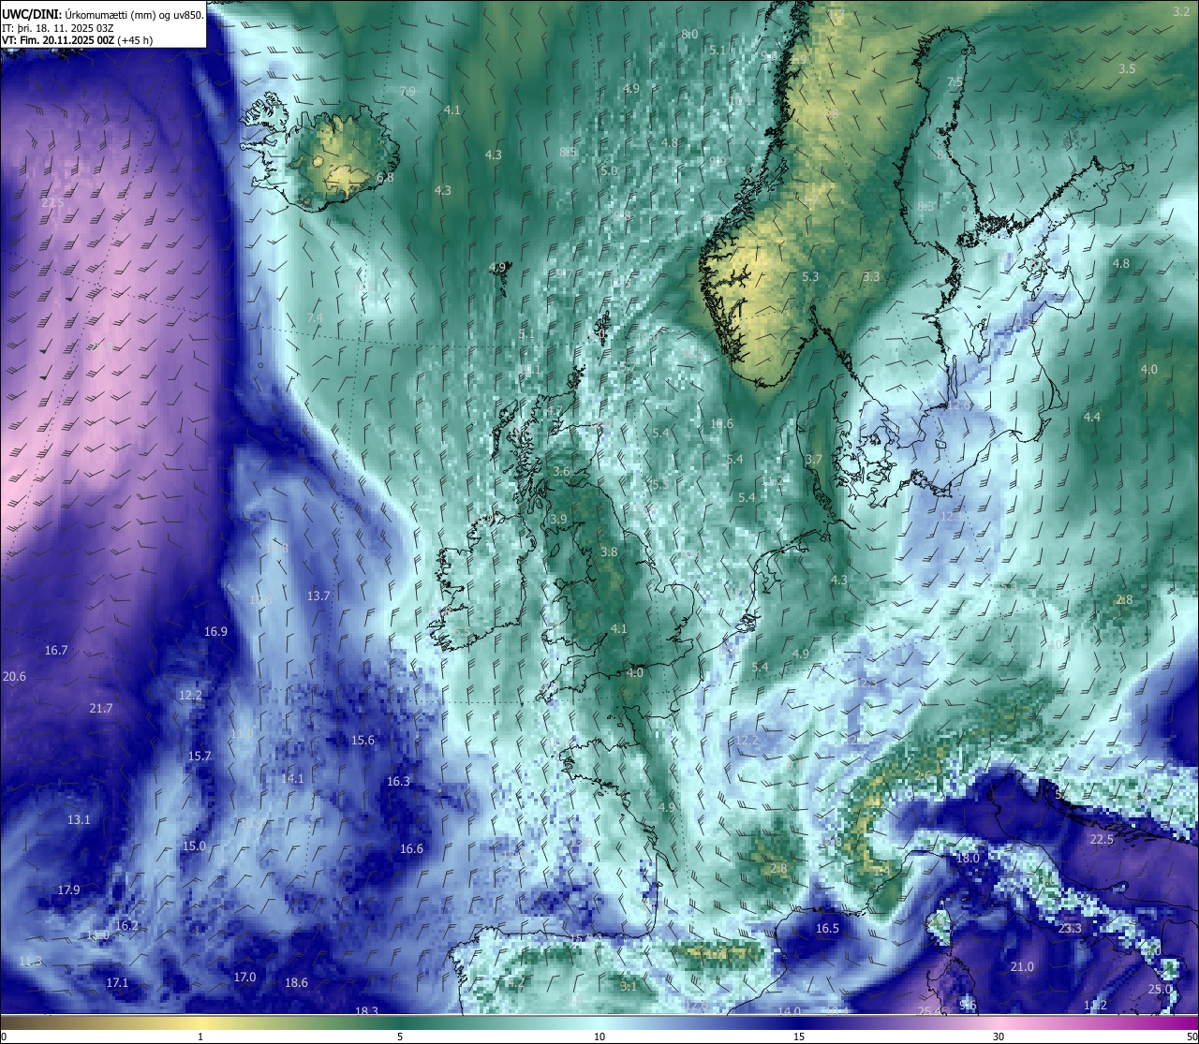Click the color scale label 1
Screen dimensions: 1199x1044
pyautogui.click(x=200, y=1037)
